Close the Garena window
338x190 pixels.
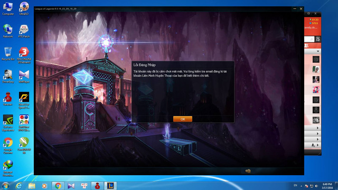pyautogui.click(x=316, y=14)
